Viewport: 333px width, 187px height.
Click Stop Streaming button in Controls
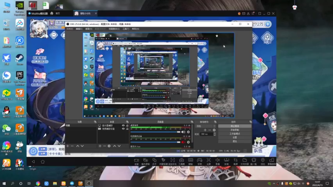235,126
